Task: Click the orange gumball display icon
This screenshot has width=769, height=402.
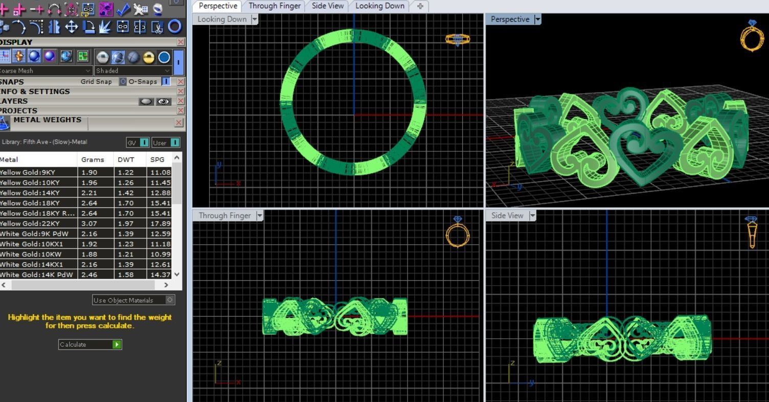Action: [18, 57]
